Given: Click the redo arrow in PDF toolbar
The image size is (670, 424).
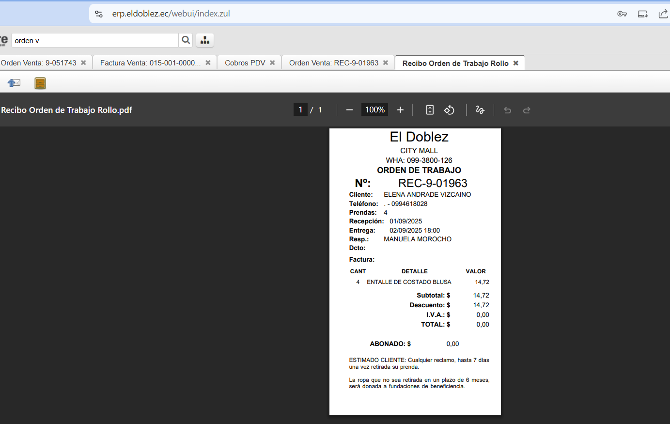Looking at the screenshot, I should pyautogui.click(x=527, y=110).
